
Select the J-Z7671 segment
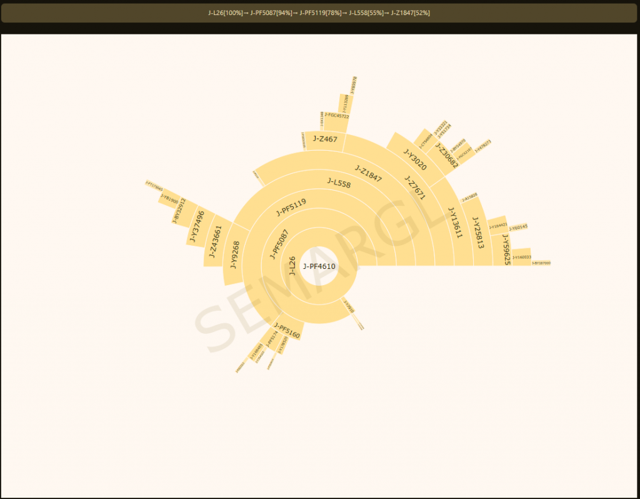[x=414, y=188]
